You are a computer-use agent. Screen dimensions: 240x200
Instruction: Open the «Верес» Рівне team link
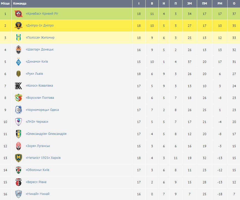pos(36,182)
